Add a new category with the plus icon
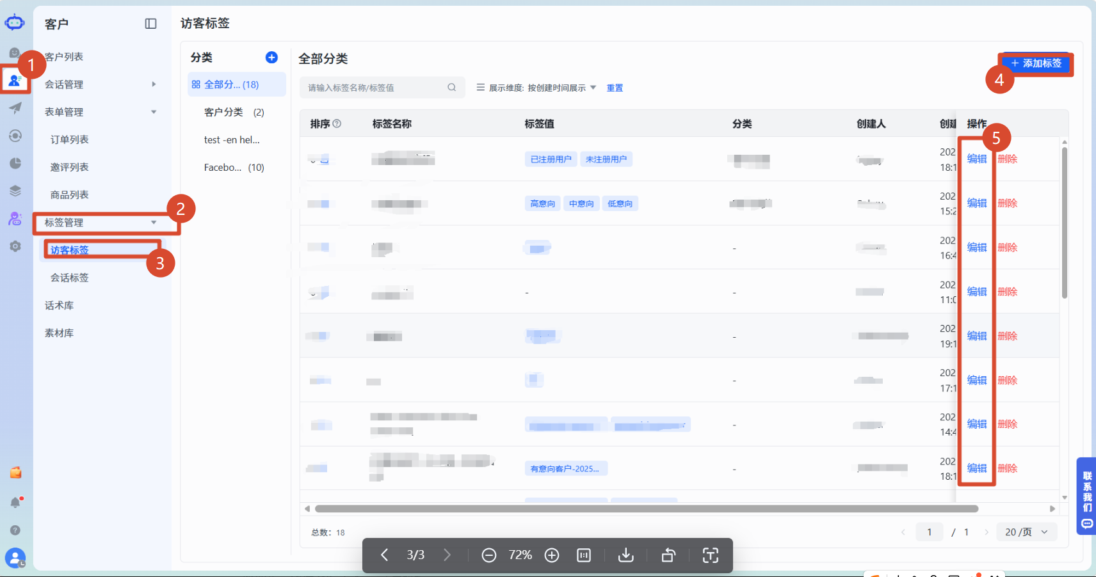The height and width of the screenshot is (577, 1096). (x=271, y=58)
